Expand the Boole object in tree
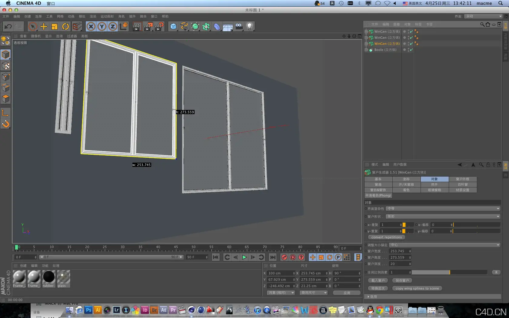The image size is (509, 318). click(x=366, y=50)
